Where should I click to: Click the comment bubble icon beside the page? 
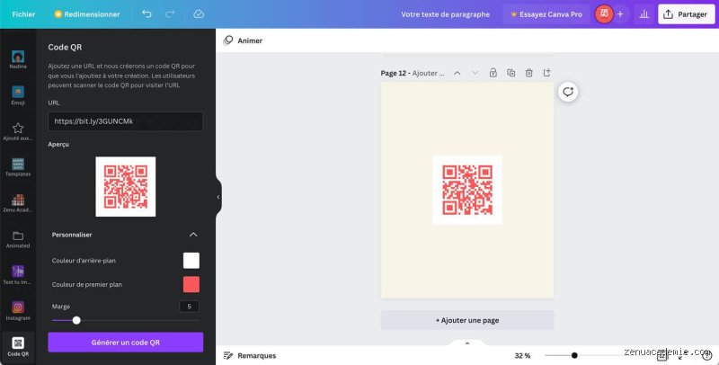coord(568,92)
